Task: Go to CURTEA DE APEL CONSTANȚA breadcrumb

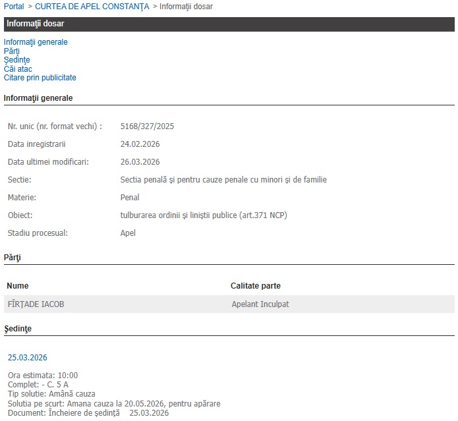Action: click(x=92, y=7)
